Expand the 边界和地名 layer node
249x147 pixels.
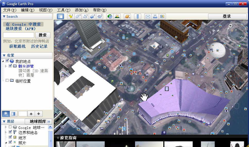coord(6,132)
